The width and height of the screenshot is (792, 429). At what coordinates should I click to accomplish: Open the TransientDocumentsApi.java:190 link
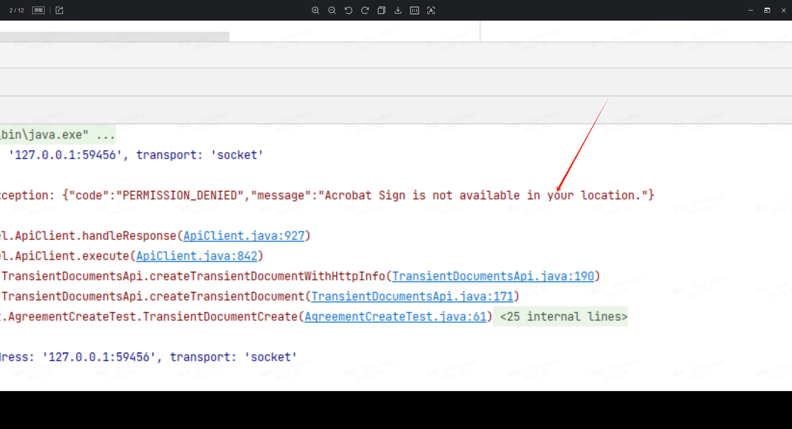tap(493, 276)
